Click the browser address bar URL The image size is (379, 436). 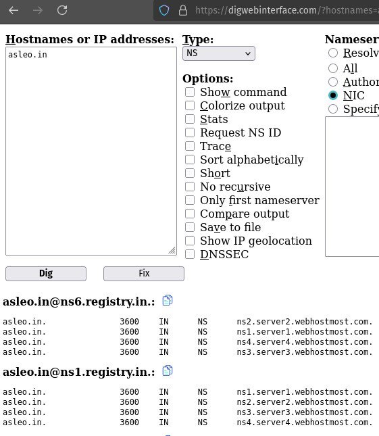point(286,11)
